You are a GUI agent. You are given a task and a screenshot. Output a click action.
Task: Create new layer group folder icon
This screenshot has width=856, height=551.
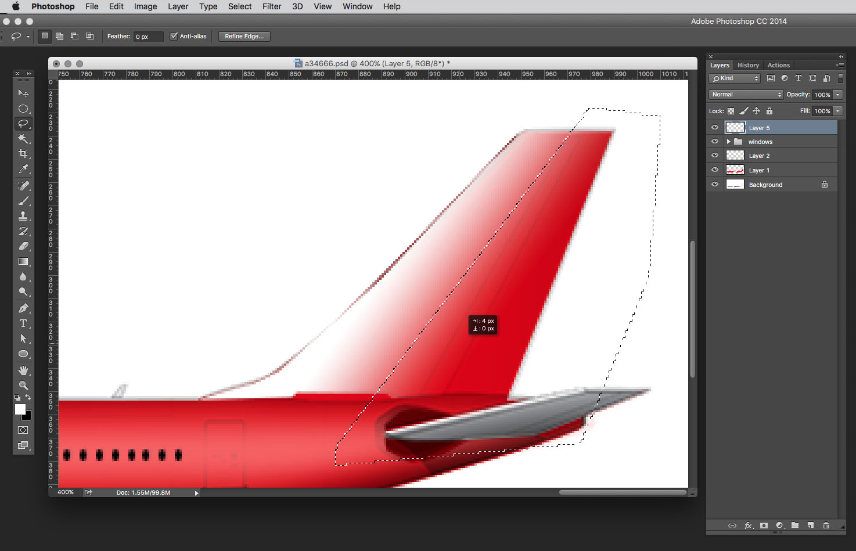click(795, 525)
